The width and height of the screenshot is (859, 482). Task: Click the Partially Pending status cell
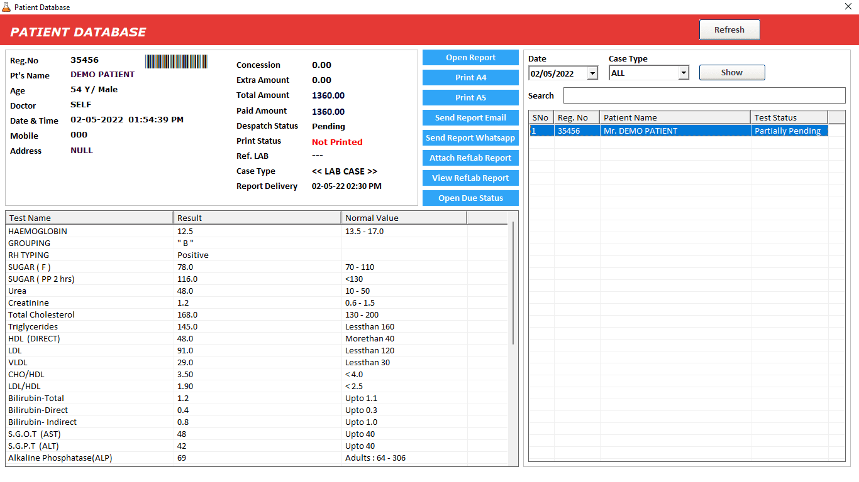point(789,131)
